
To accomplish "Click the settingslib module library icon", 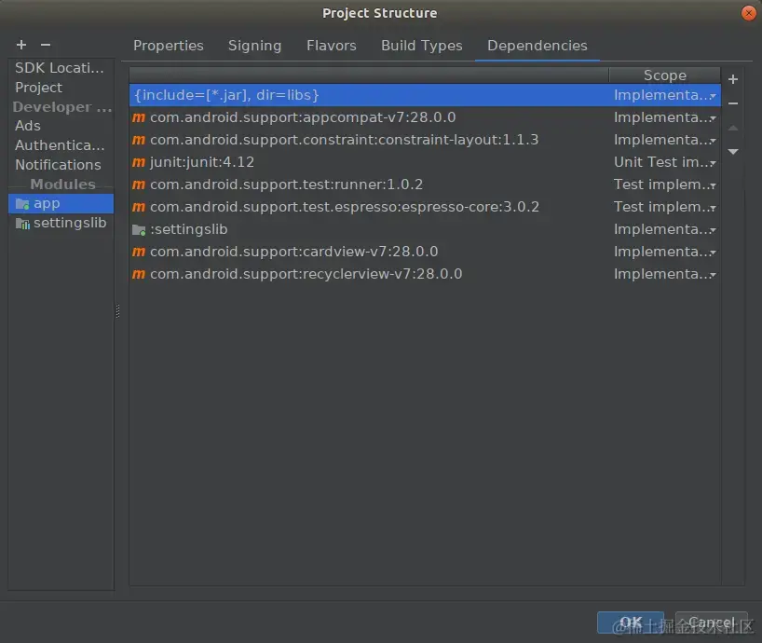I will tap(22, 224).
